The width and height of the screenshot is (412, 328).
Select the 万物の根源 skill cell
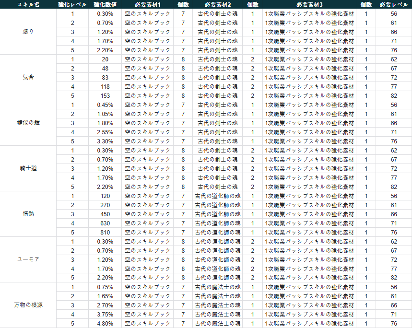28,305
